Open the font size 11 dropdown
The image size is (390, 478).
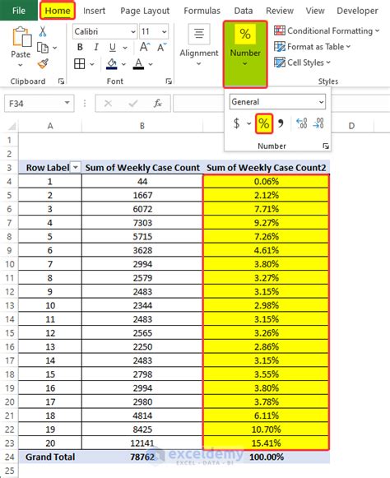164,32
